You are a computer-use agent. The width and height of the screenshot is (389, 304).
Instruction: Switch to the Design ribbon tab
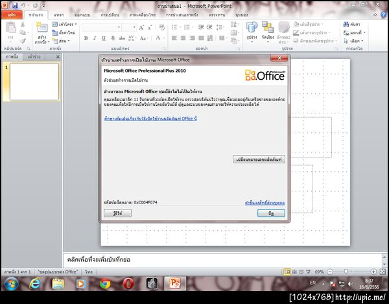pyautogui.click(x=82, y=15)
